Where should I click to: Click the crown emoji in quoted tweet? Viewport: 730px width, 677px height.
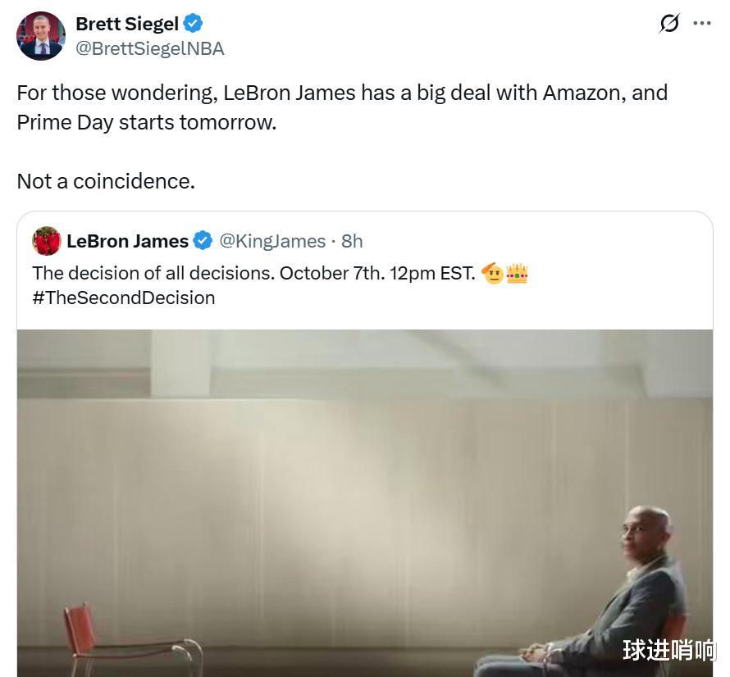(x=518, y=273)
